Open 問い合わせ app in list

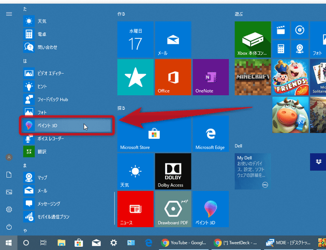(67, 47)
